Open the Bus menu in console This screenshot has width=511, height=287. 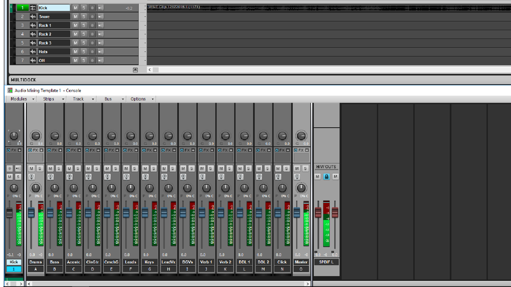108,99
